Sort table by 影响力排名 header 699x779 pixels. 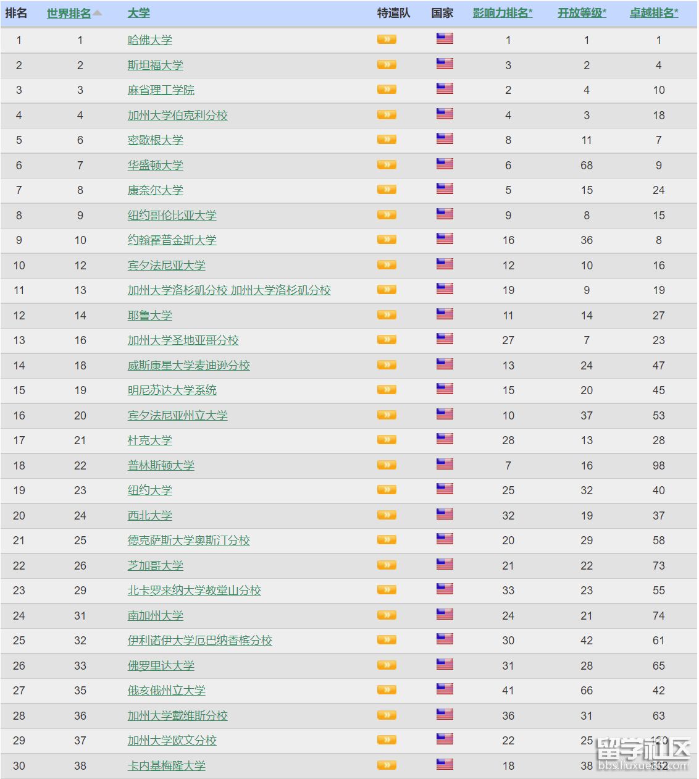503,13
